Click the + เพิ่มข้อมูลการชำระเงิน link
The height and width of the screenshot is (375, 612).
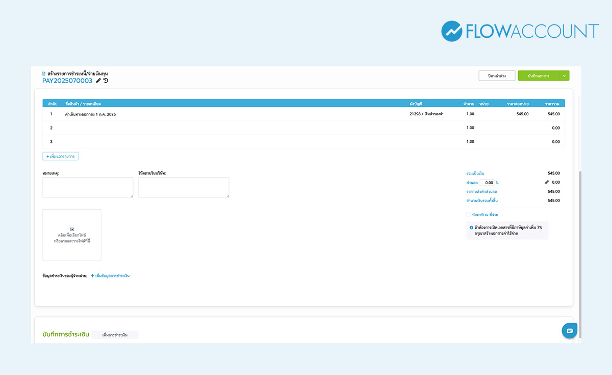pos(110,276)
